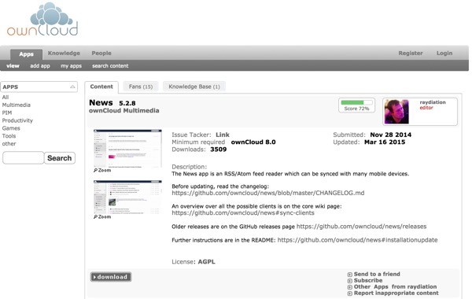Switch to the Fans (15) tab
Viewport: 472px width, 299px height.
[x=141, y=87]
